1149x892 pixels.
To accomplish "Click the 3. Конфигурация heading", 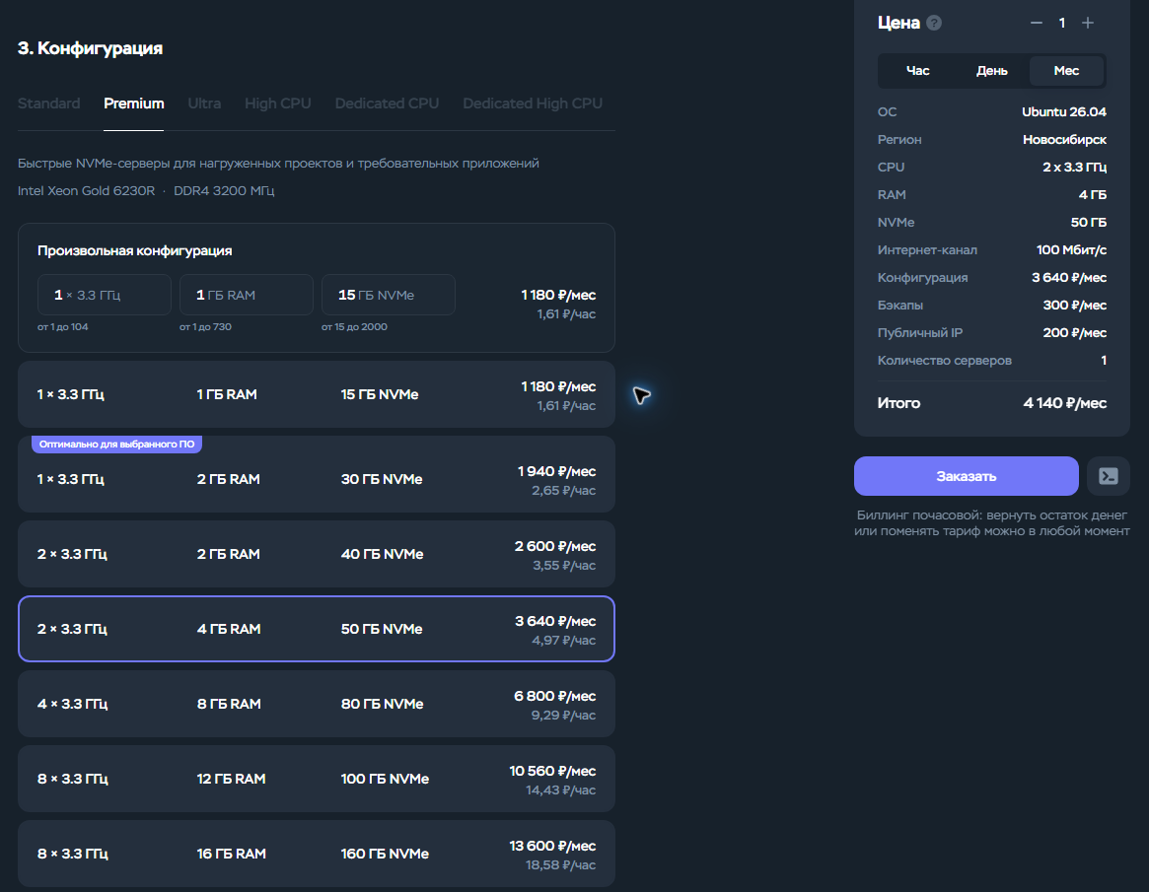I will 90,48.
